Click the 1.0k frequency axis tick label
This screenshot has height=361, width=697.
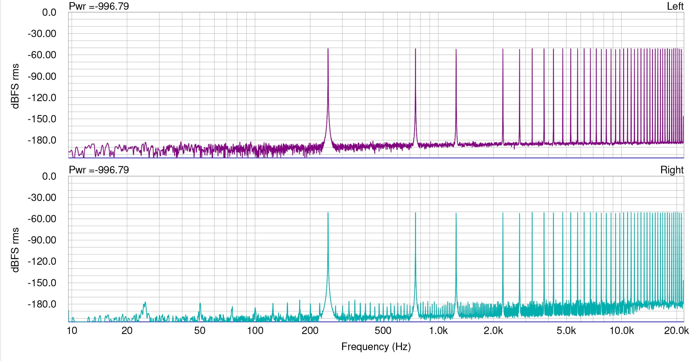coord(438,331)
